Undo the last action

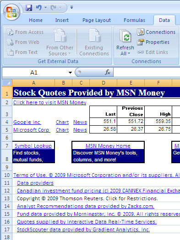pos(39,7)
